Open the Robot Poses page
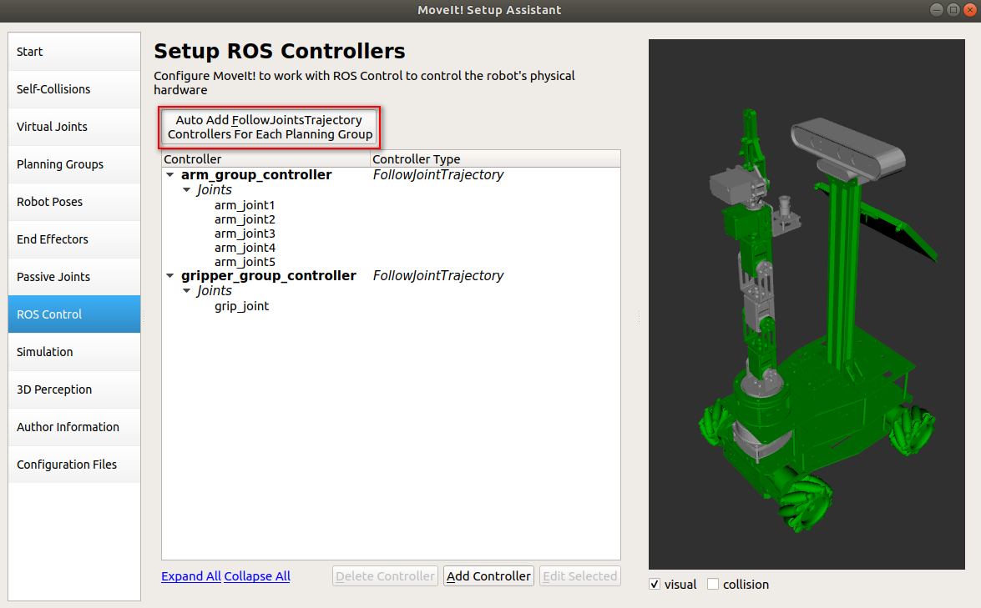The image size is (981, 608). click(x=74, y=202)
